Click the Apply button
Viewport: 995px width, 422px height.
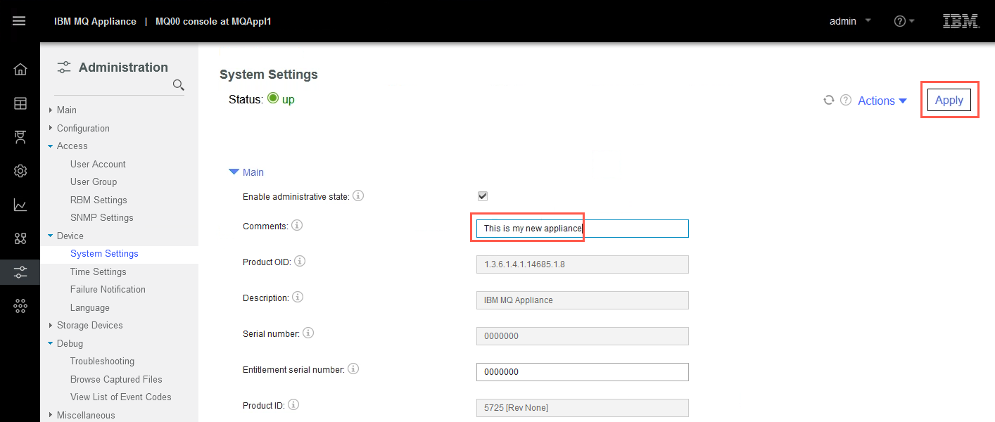click(x=949, y=100)
